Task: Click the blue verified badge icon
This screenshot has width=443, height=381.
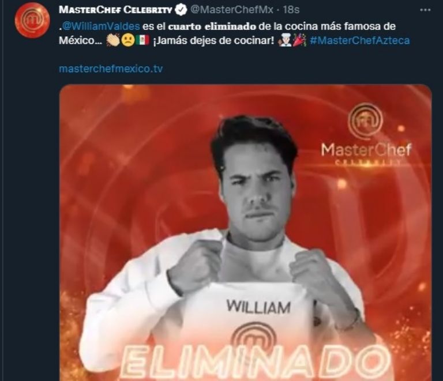Action: (x=181, y=10)
